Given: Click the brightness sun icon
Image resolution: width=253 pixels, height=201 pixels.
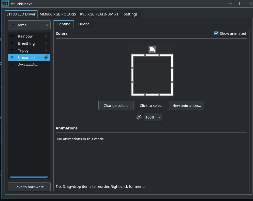Looking at the screenshot, I should 139,117.
